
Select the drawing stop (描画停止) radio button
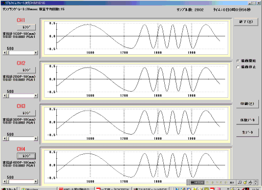pos(238,67)
